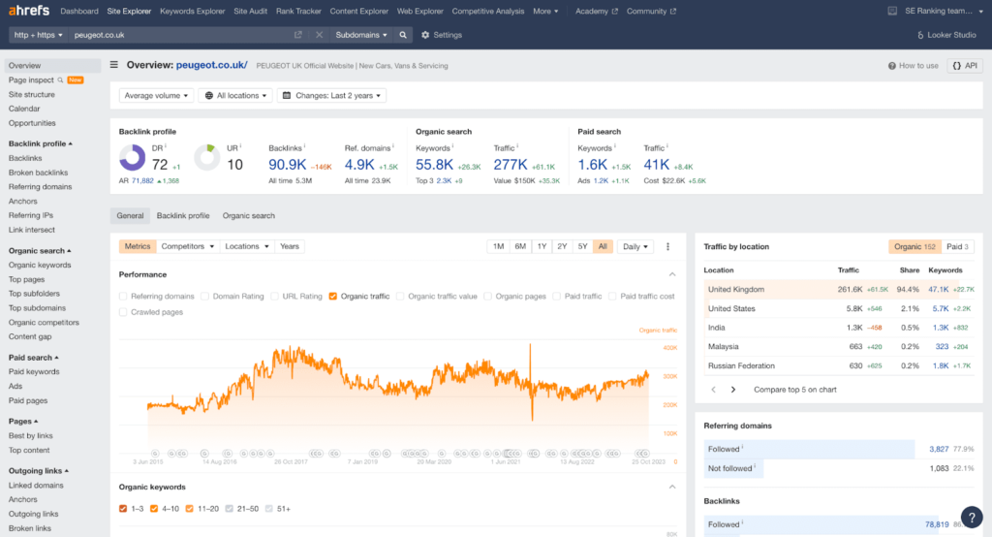Click the search magnifier icon button

point(403,35)
